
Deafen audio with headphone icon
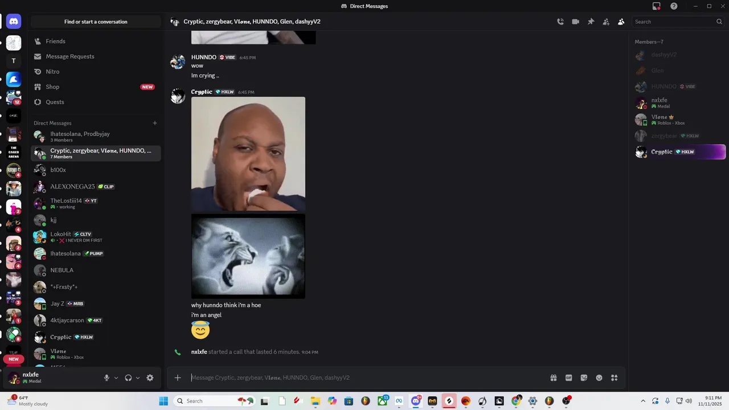coord(128,378)
